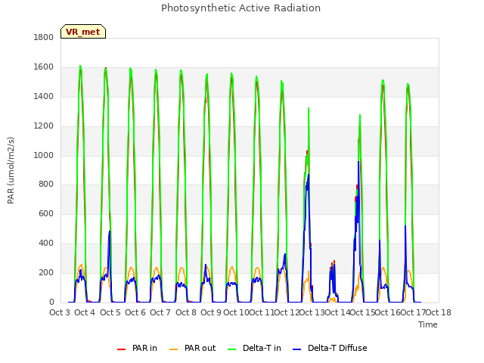Click the orange PAR out legend swatch

coord(174,349)
